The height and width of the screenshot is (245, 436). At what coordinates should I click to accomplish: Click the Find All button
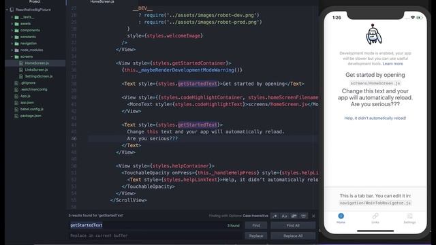pyautogui.click(x=293, y=225)
